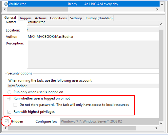Click the VaultMirror task clock icon

tap(6, 4)
